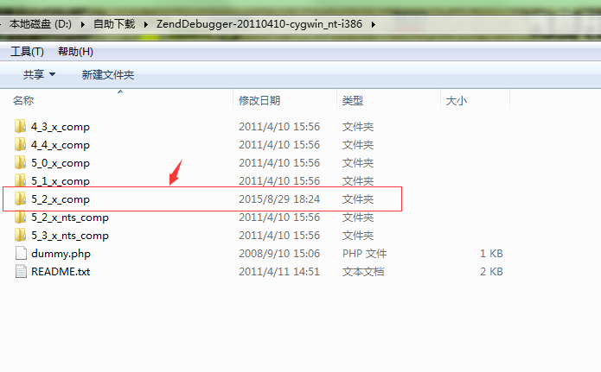Select the README.txt file icon
The image size is (601, 372).
tap(21, 271)
